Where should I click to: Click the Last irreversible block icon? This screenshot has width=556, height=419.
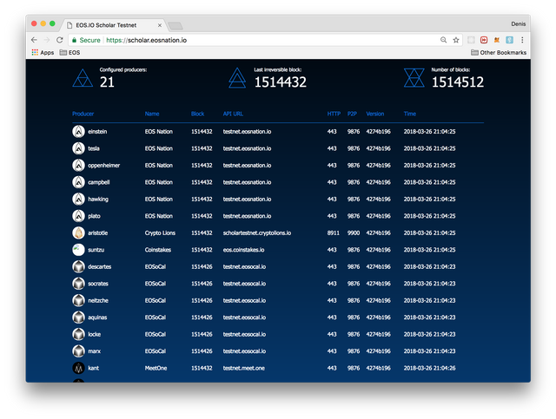click(x=237, y=77)
